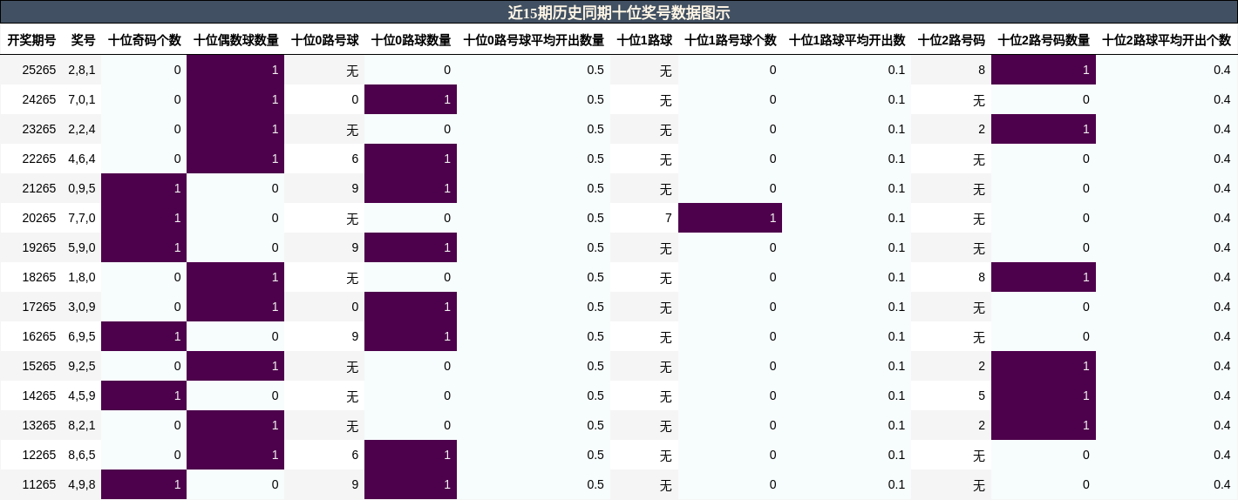Select period number 23265

[x=39, y=129]
